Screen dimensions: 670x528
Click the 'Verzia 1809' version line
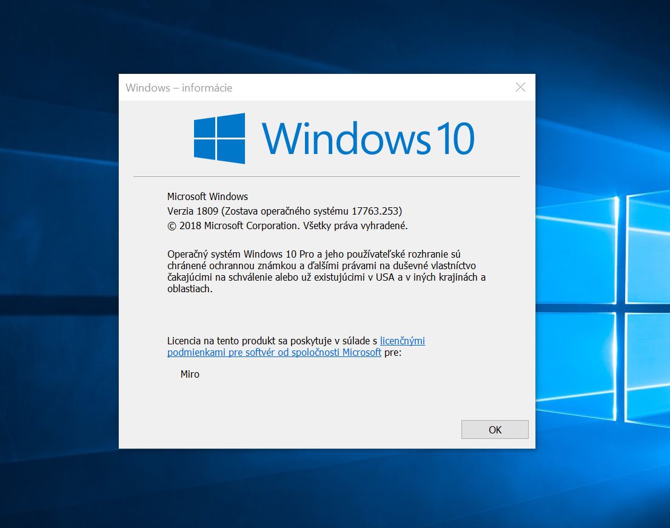click(x=284, y=211)
